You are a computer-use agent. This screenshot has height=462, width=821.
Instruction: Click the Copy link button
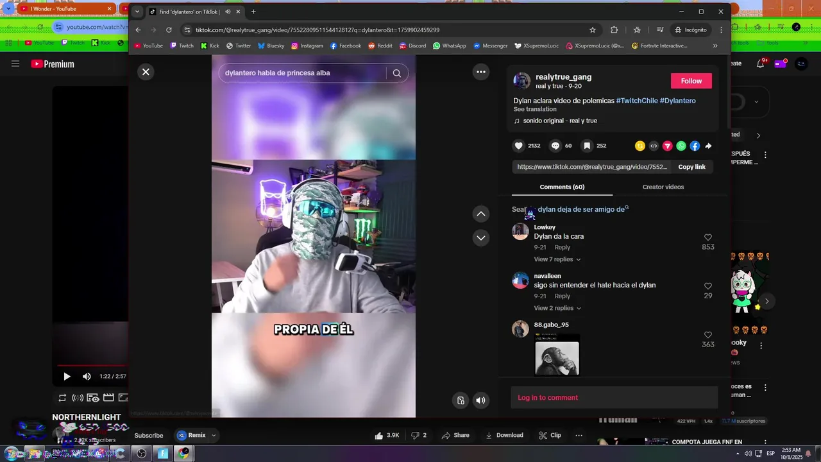(x=691, y=167)
